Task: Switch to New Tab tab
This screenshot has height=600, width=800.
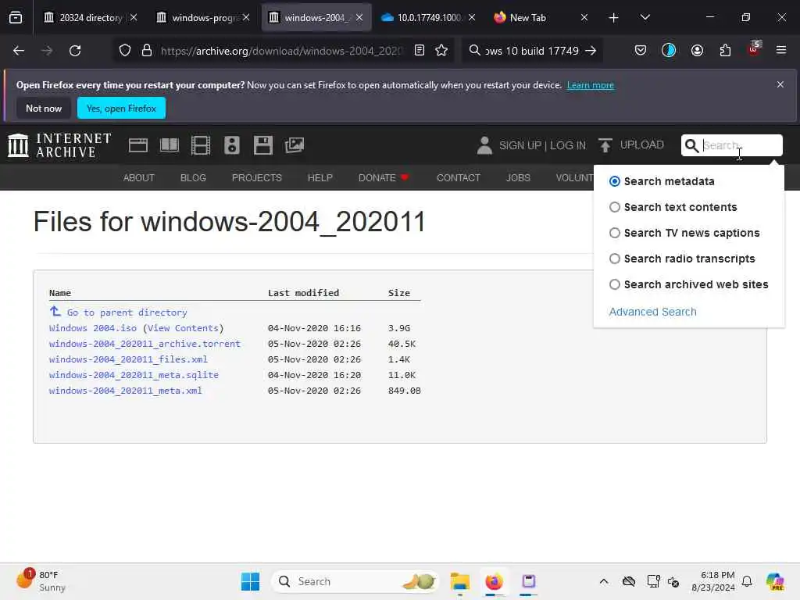Action: click(541, 17)
